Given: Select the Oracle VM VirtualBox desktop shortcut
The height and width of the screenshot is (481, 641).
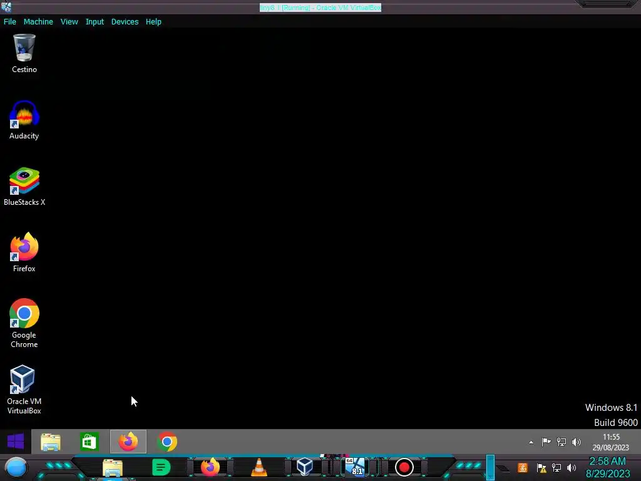Looking at the screenshot, I should point(24,390).
